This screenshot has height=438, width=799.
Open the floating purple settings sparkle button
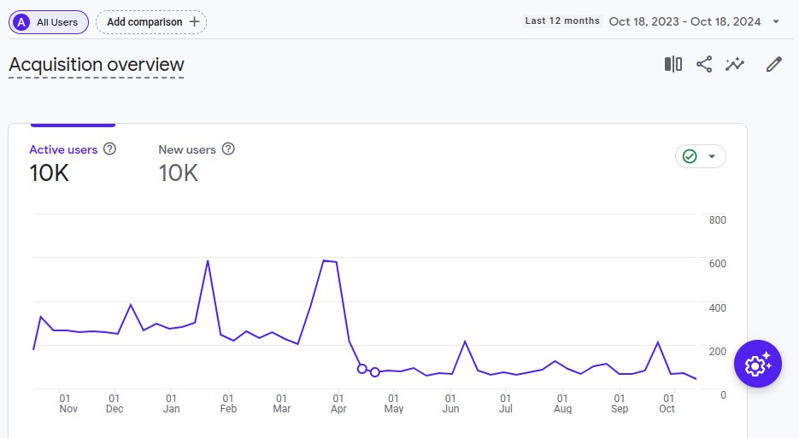[758, 365]
